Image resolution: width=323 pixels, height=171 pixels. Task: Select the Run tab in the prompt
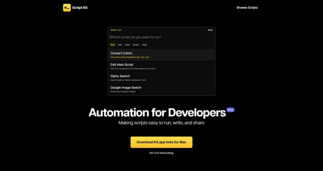(113, 45)
